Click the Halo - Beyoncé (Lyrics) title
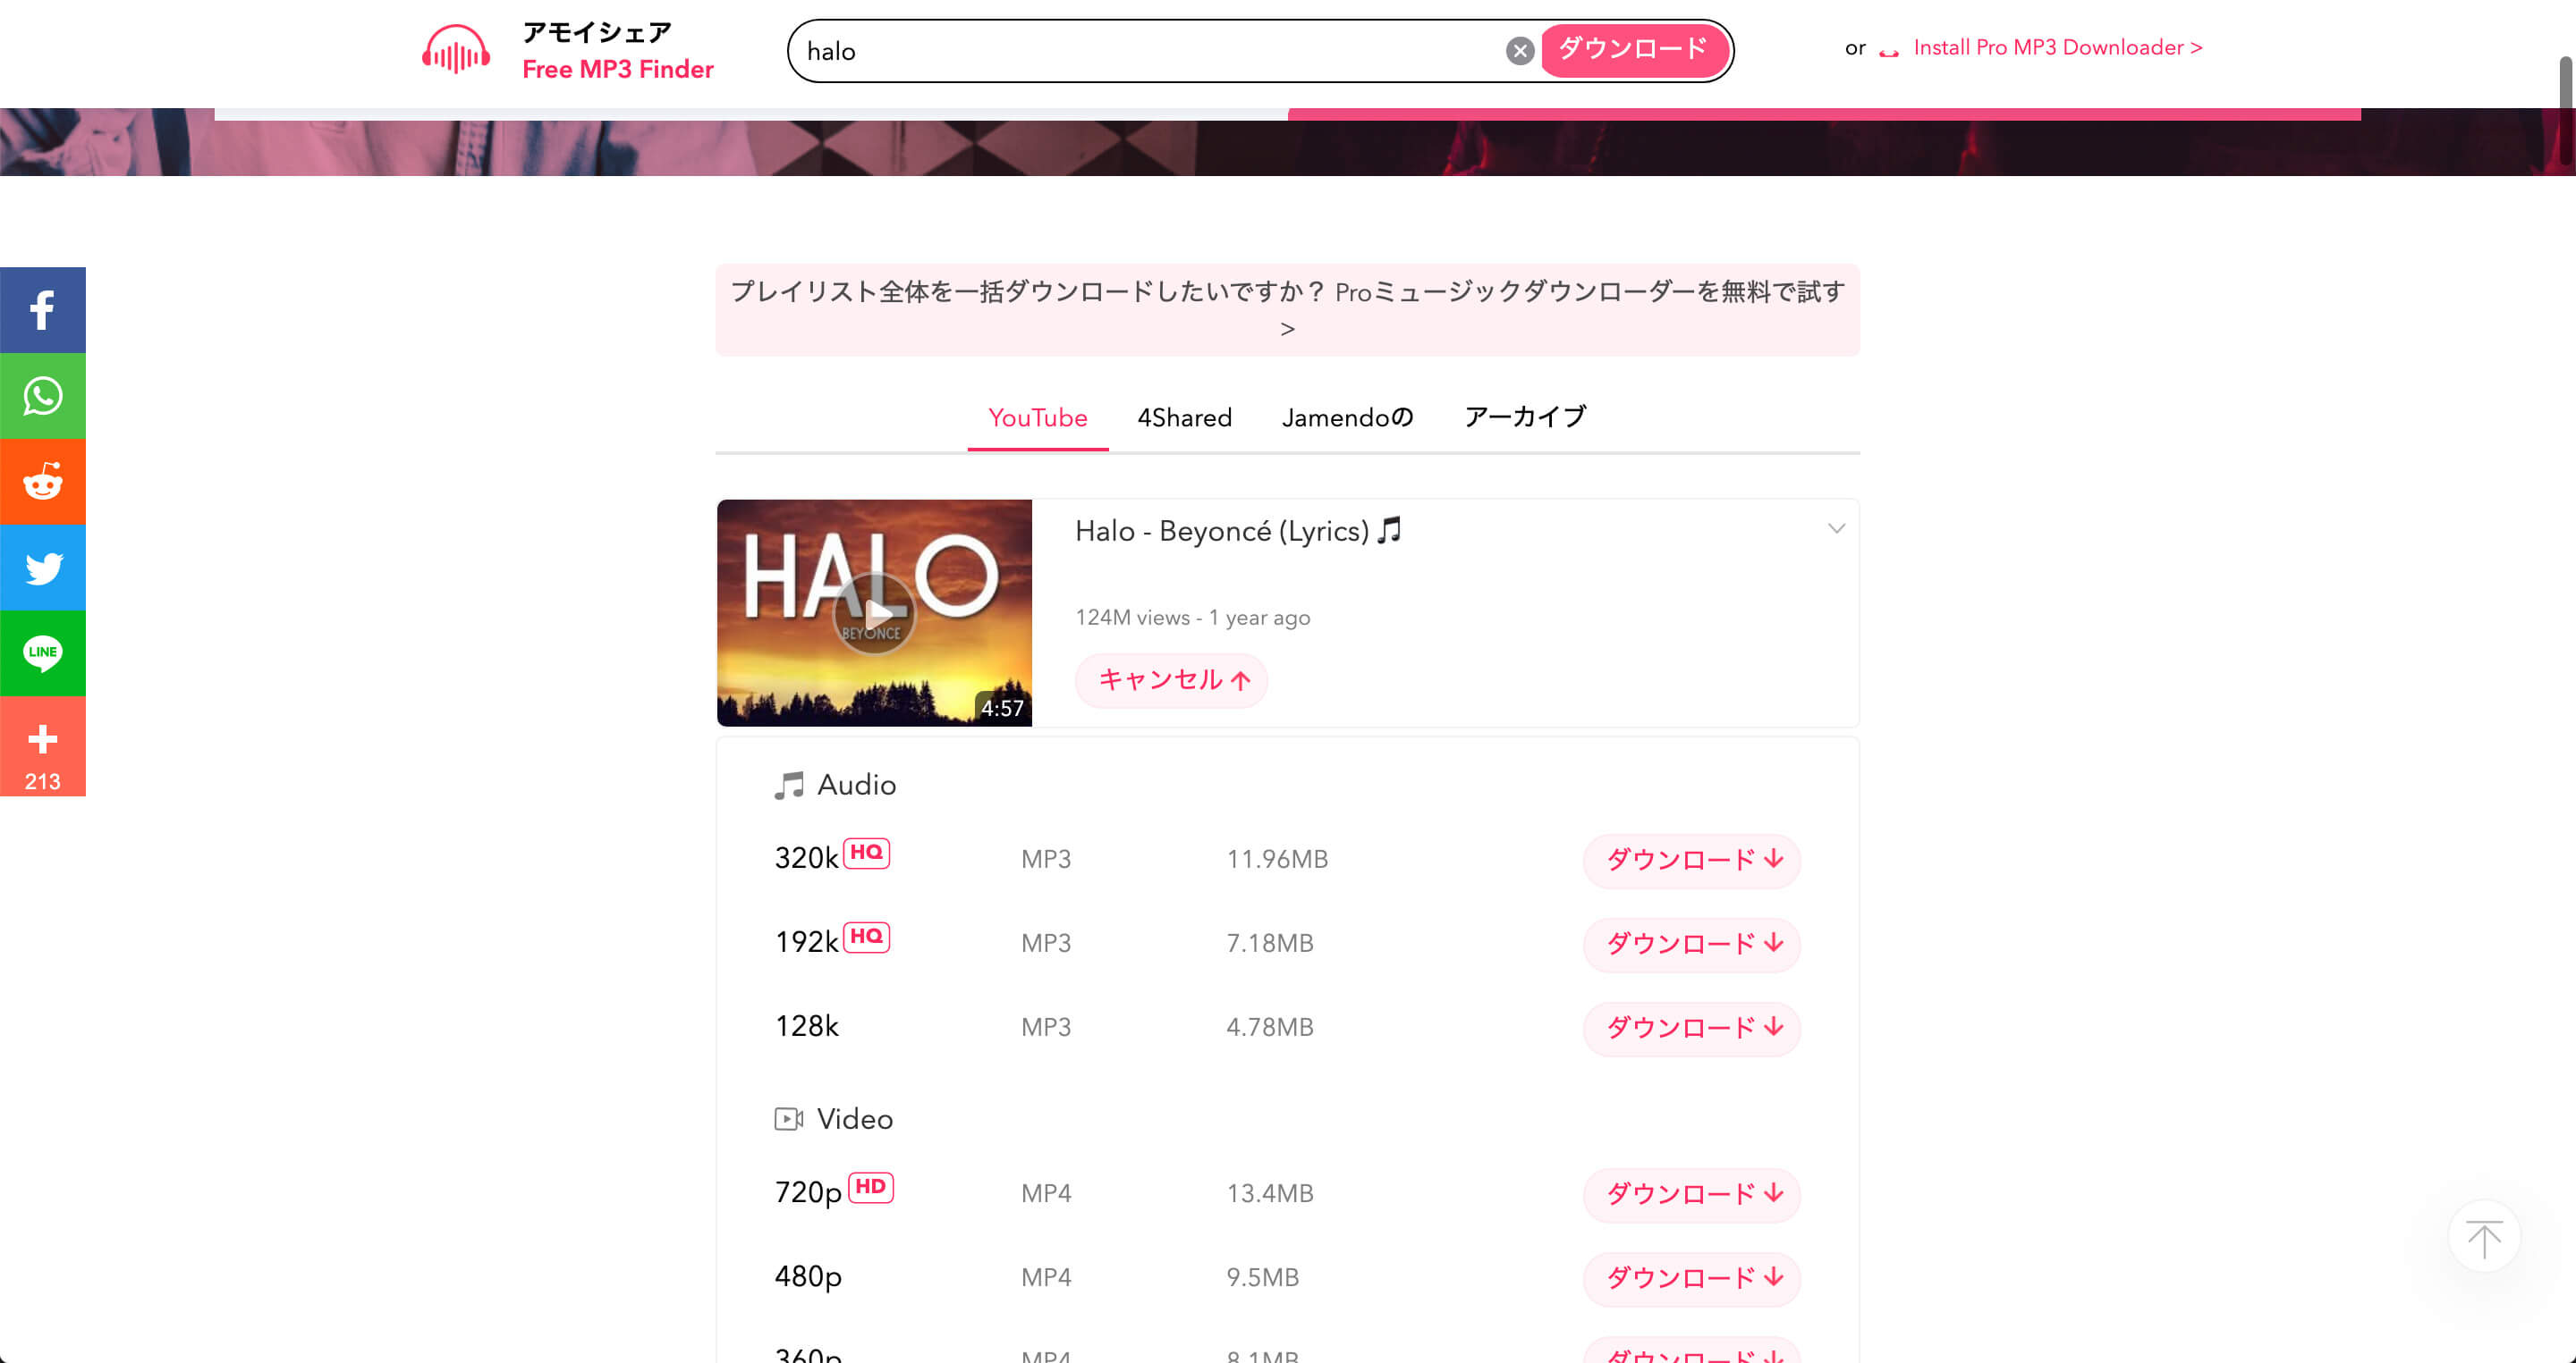 point(1238,531)
